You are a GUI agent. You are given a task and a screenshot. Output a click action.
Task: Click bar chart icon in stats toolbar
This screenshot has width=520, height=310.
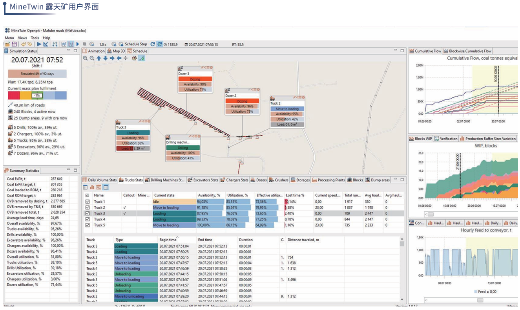pos(92,187)
